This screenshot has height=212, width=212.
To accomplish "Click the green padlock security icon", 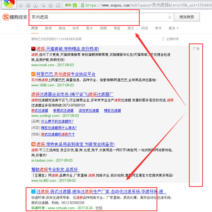I will click(82, 5).
